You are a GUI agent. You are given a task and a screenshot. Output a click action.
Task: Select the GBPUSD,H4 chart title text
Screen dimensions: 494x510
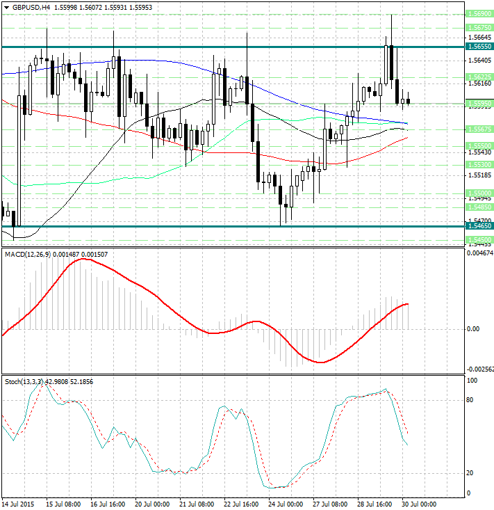point(31,7)
